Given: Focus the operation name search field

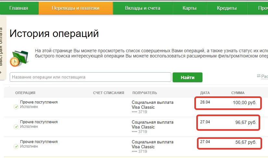Looking at the screenshot, I should [91, 77].
